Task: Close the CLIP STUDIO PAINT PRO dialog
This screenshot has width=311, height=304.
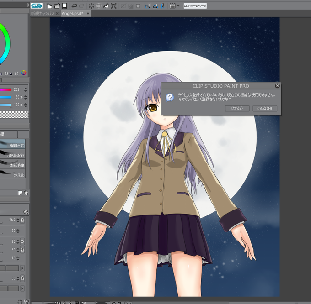Action: click(x=277, y=86)
